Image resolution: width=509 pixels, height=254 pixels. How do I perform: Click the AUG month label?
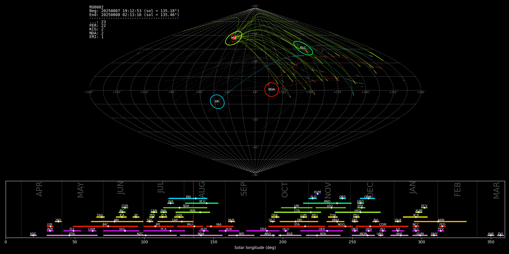pos(202,190)
